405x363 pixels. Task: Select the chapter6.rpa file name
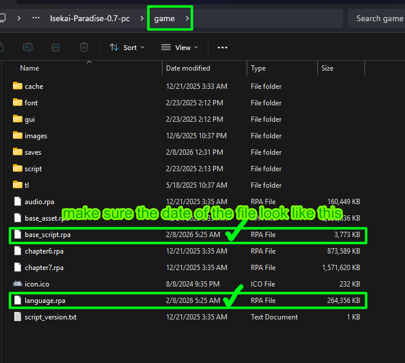[x=44, y=251]
